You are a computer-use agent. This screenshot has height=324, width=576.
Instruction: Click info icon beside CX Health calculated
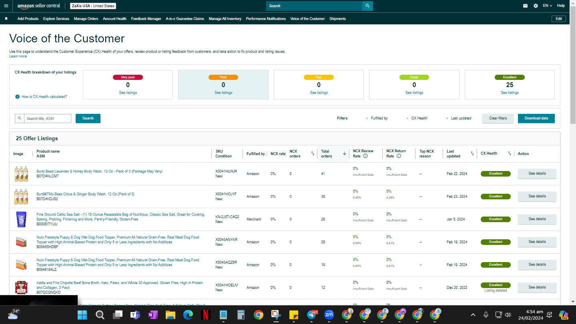point(18,97)
